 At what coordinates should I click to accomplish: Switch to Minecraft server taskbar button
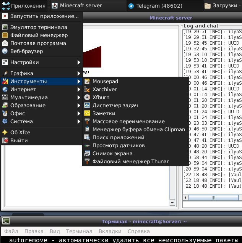tap(89, 6)
